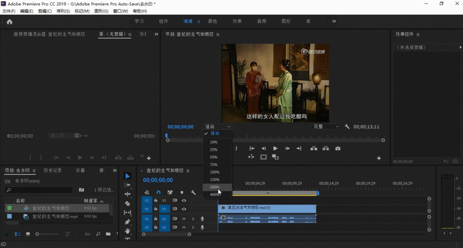Click the Lift button in program monitor
This screenshot has height=248, width=463.
pyautogui.click(x=314, y=148)
